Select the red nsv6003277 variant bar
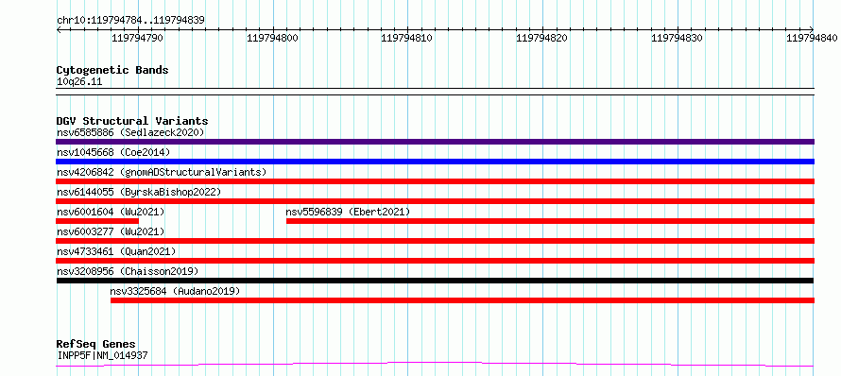This screenshot has height=376, width=841. 435,241
